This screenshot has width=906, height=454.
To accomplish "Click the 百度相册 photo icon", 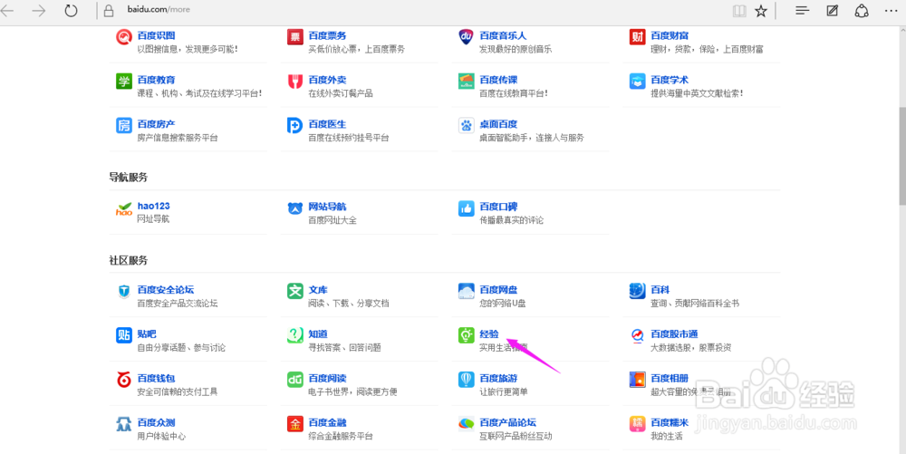I will (x=637, y=380).
